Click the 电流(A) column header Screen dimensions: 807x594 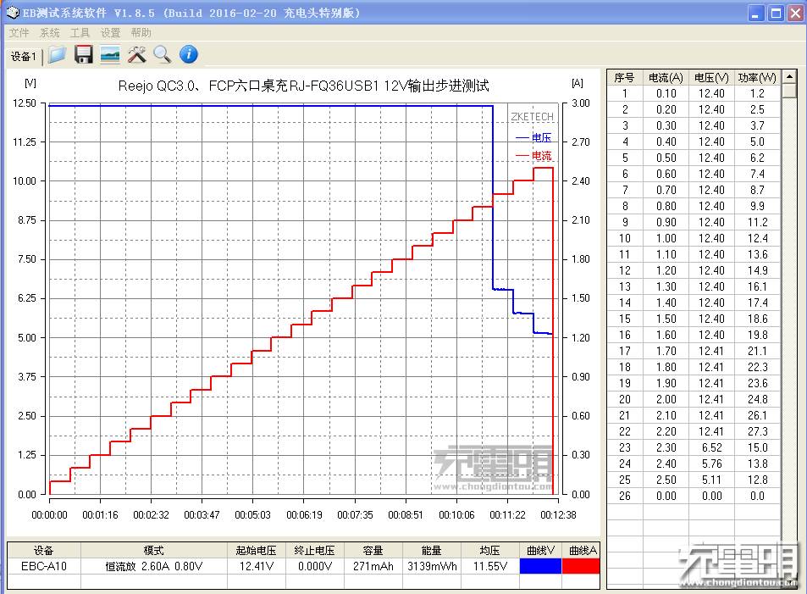pyautogui.click(x=666, y=77)
